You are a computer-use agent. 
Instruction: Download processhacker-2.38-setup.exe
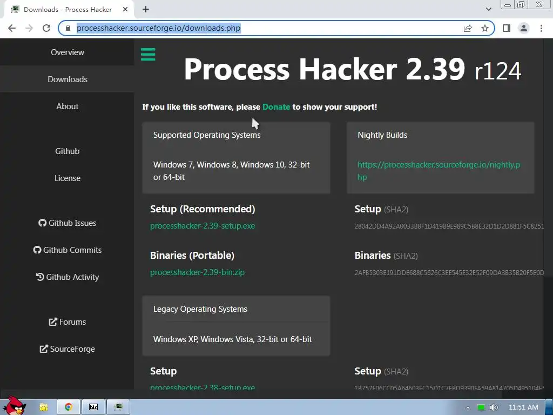pos(203,387)
